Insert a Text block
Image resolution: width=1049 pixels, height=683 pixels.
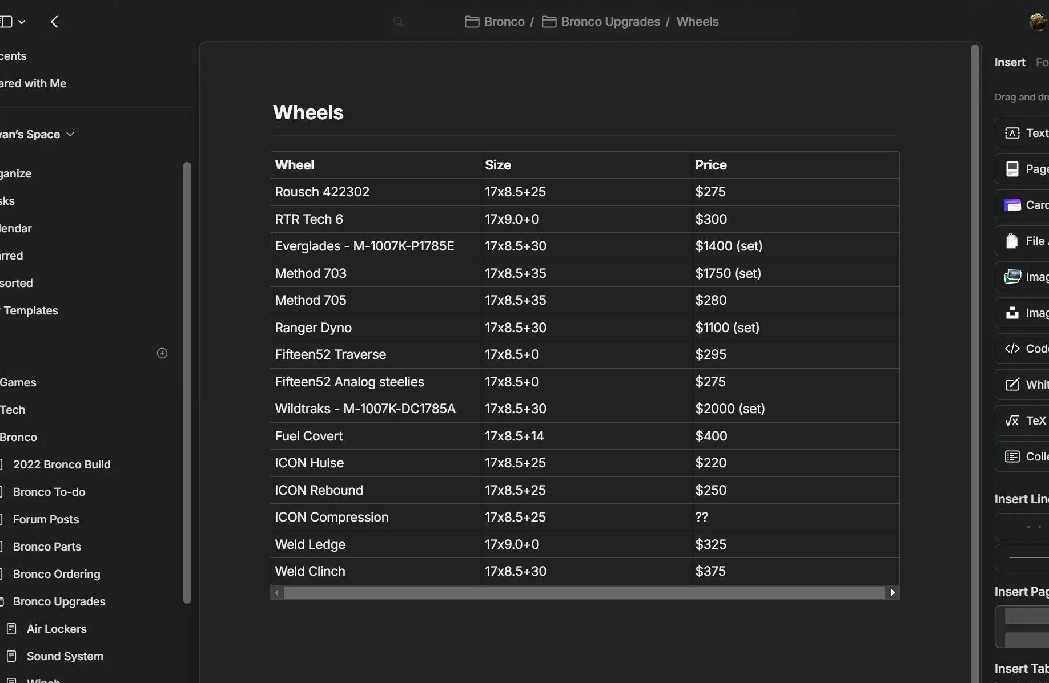click(x=1022, y=133)
